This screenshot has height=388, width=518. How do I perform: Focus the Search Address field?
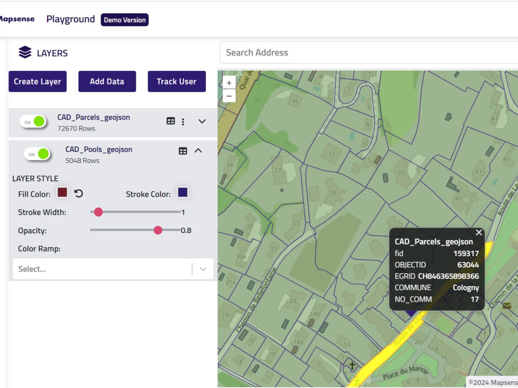coord(369,52)
